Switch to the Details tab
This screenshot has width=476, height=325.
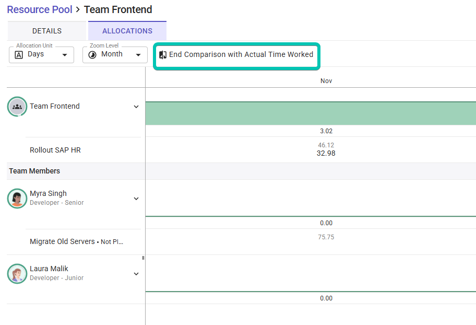[47, 31]
